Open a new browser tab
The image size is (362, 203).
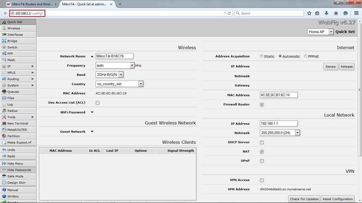point(120,4)
